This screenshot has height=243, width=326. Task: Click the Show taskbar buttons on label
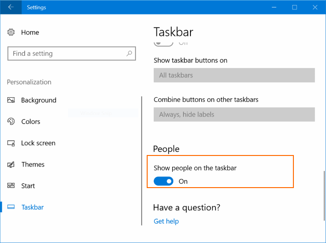pos(190,60)
